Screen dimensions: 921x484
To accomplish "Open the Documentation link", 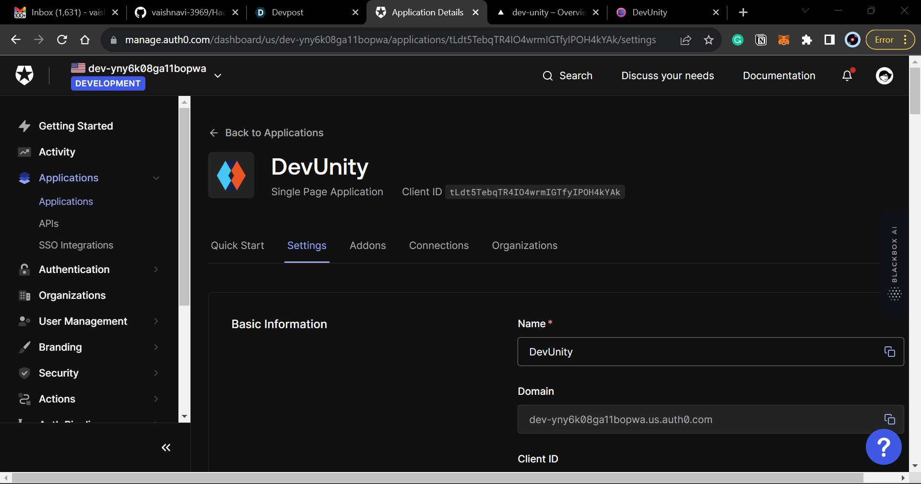I will pos(779,76).
